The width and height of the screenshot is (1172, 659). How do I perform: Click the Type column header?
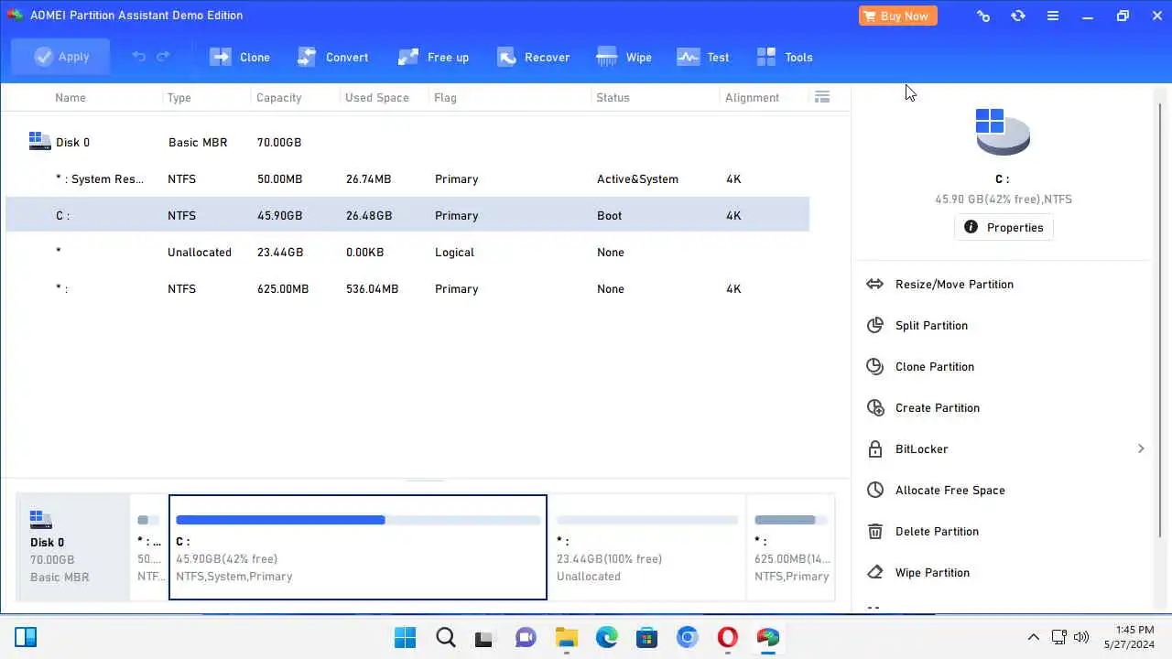click(179, 97)
